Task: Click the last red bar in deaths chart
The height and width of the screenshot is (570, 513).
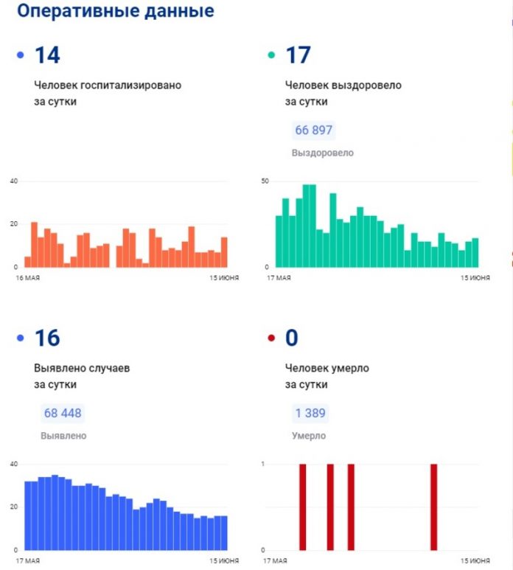Action: [x=434, y=507]
